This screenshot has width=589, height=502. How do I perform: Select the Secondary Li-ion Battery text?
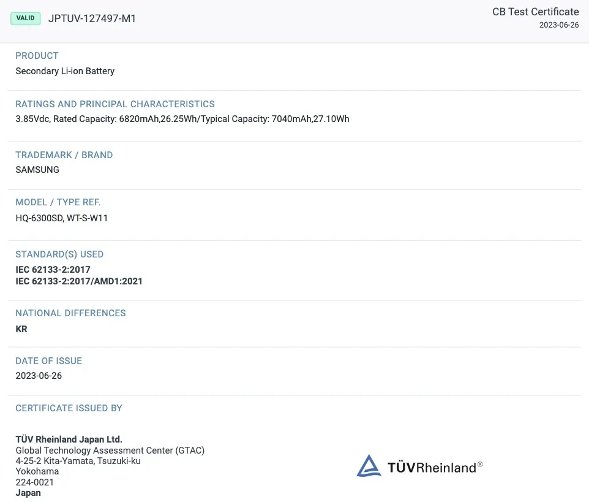click(x=65, y=71)
